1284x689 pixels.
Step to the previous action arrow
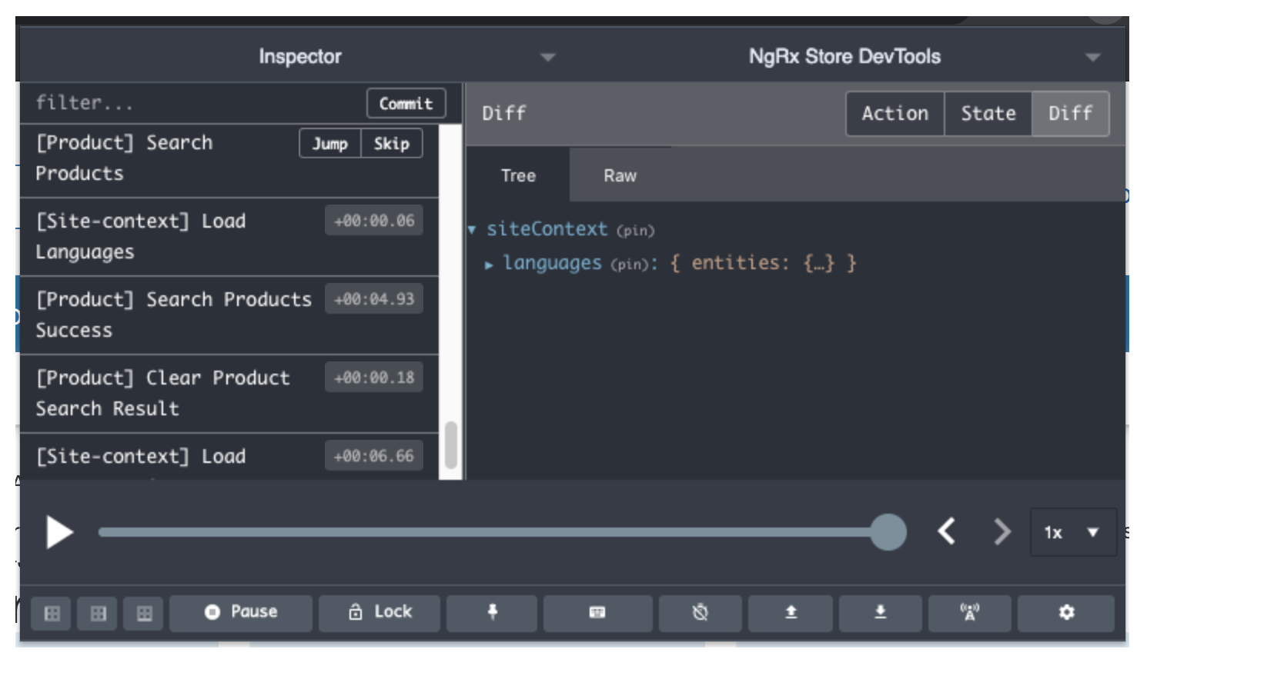tap(947, 531)
